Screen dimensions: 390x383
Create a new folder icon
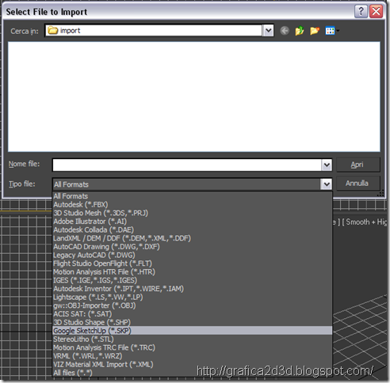(x=315, y=31)
